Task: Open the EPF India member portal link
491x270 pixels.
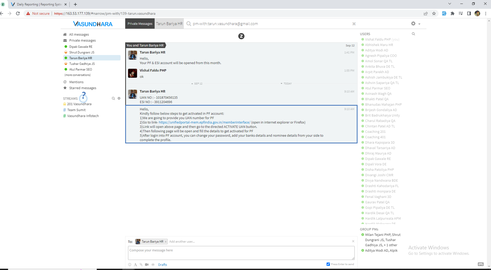Action: pos(204,122)
